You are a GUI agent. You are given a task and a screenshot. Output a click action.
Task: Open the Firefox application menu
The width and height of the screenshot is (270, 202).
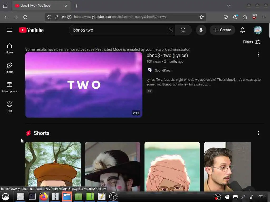coord(263,17)
